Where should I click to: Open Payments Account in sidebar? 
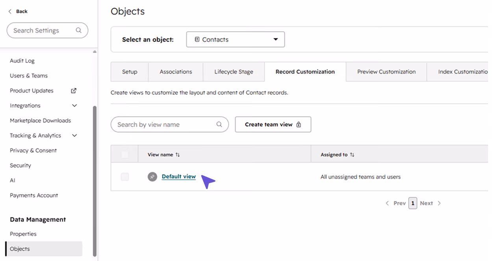tap(34, 195)
